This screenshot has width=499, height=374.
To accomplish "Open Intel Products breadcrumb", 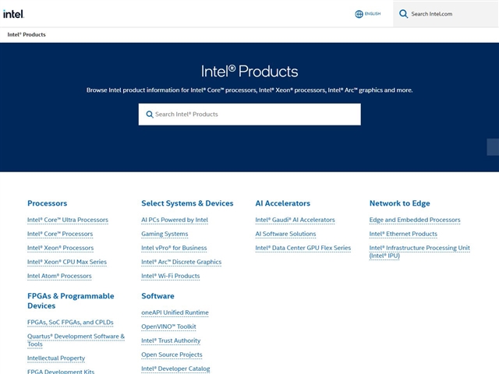I will click(27, 34).
